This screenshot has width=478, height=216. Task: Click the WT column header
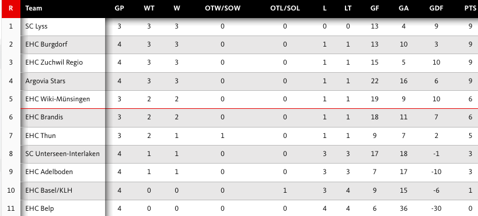click(x=149, y=9)
